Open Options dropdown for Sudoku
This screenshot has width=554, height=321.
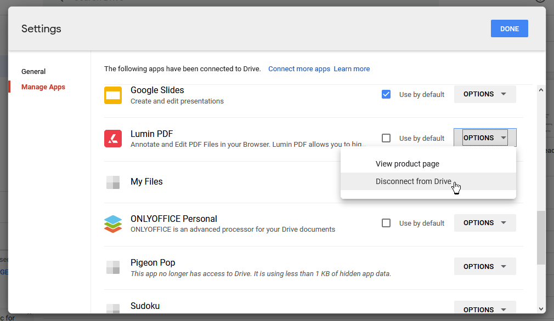tap(485, 308)
